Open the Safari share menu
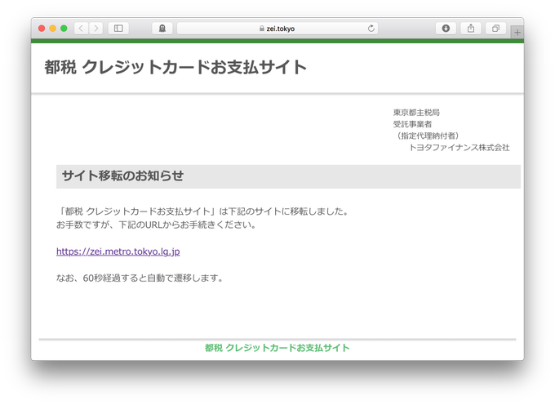Image resolution: width=555 pixels, height=405 pixels. 471,29
